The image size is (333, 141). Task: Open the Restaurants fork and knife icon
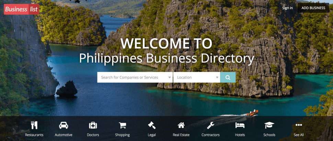34,125
